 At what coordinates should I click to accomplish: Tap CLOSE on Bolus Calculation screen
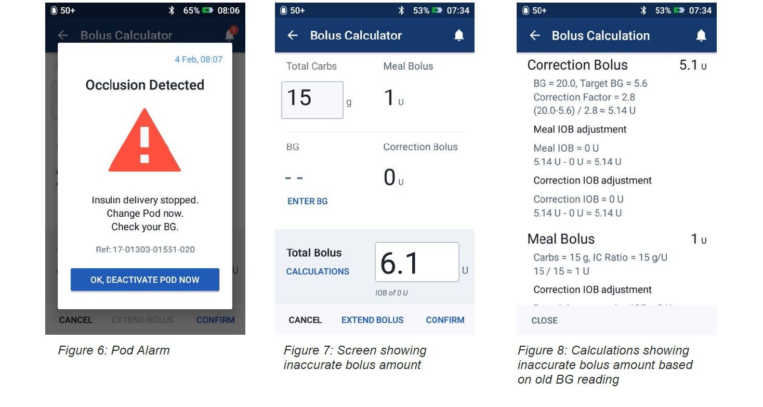point(544,321)
